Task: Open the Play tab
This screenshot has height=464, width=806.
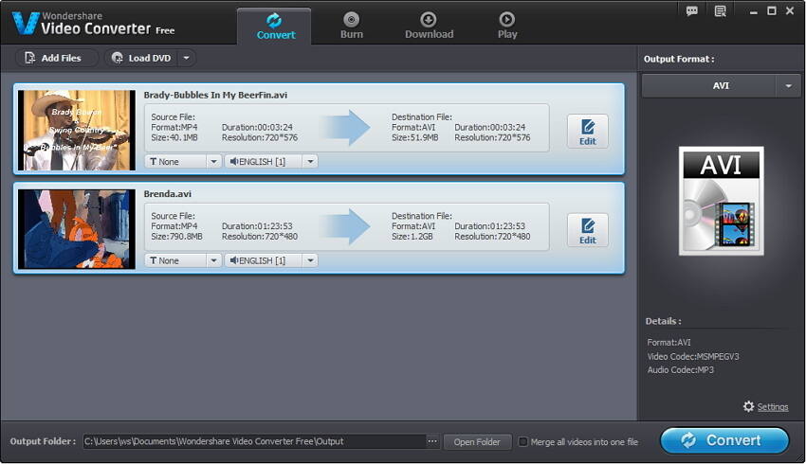Action: pyautogui.click(x=507, y=27)
